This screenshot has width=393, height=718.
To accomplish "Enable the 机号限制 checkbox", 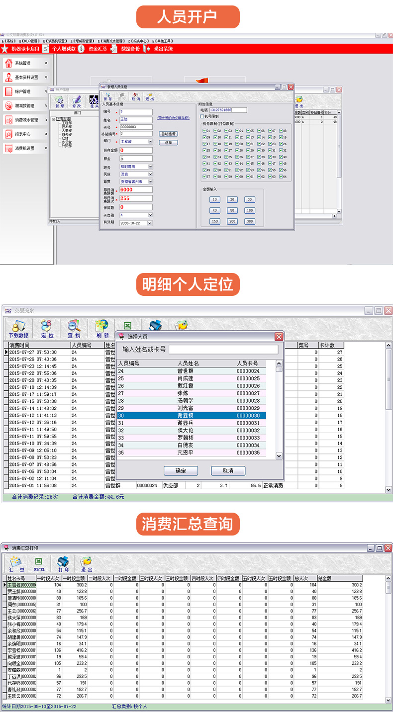I will pos(202,116).
